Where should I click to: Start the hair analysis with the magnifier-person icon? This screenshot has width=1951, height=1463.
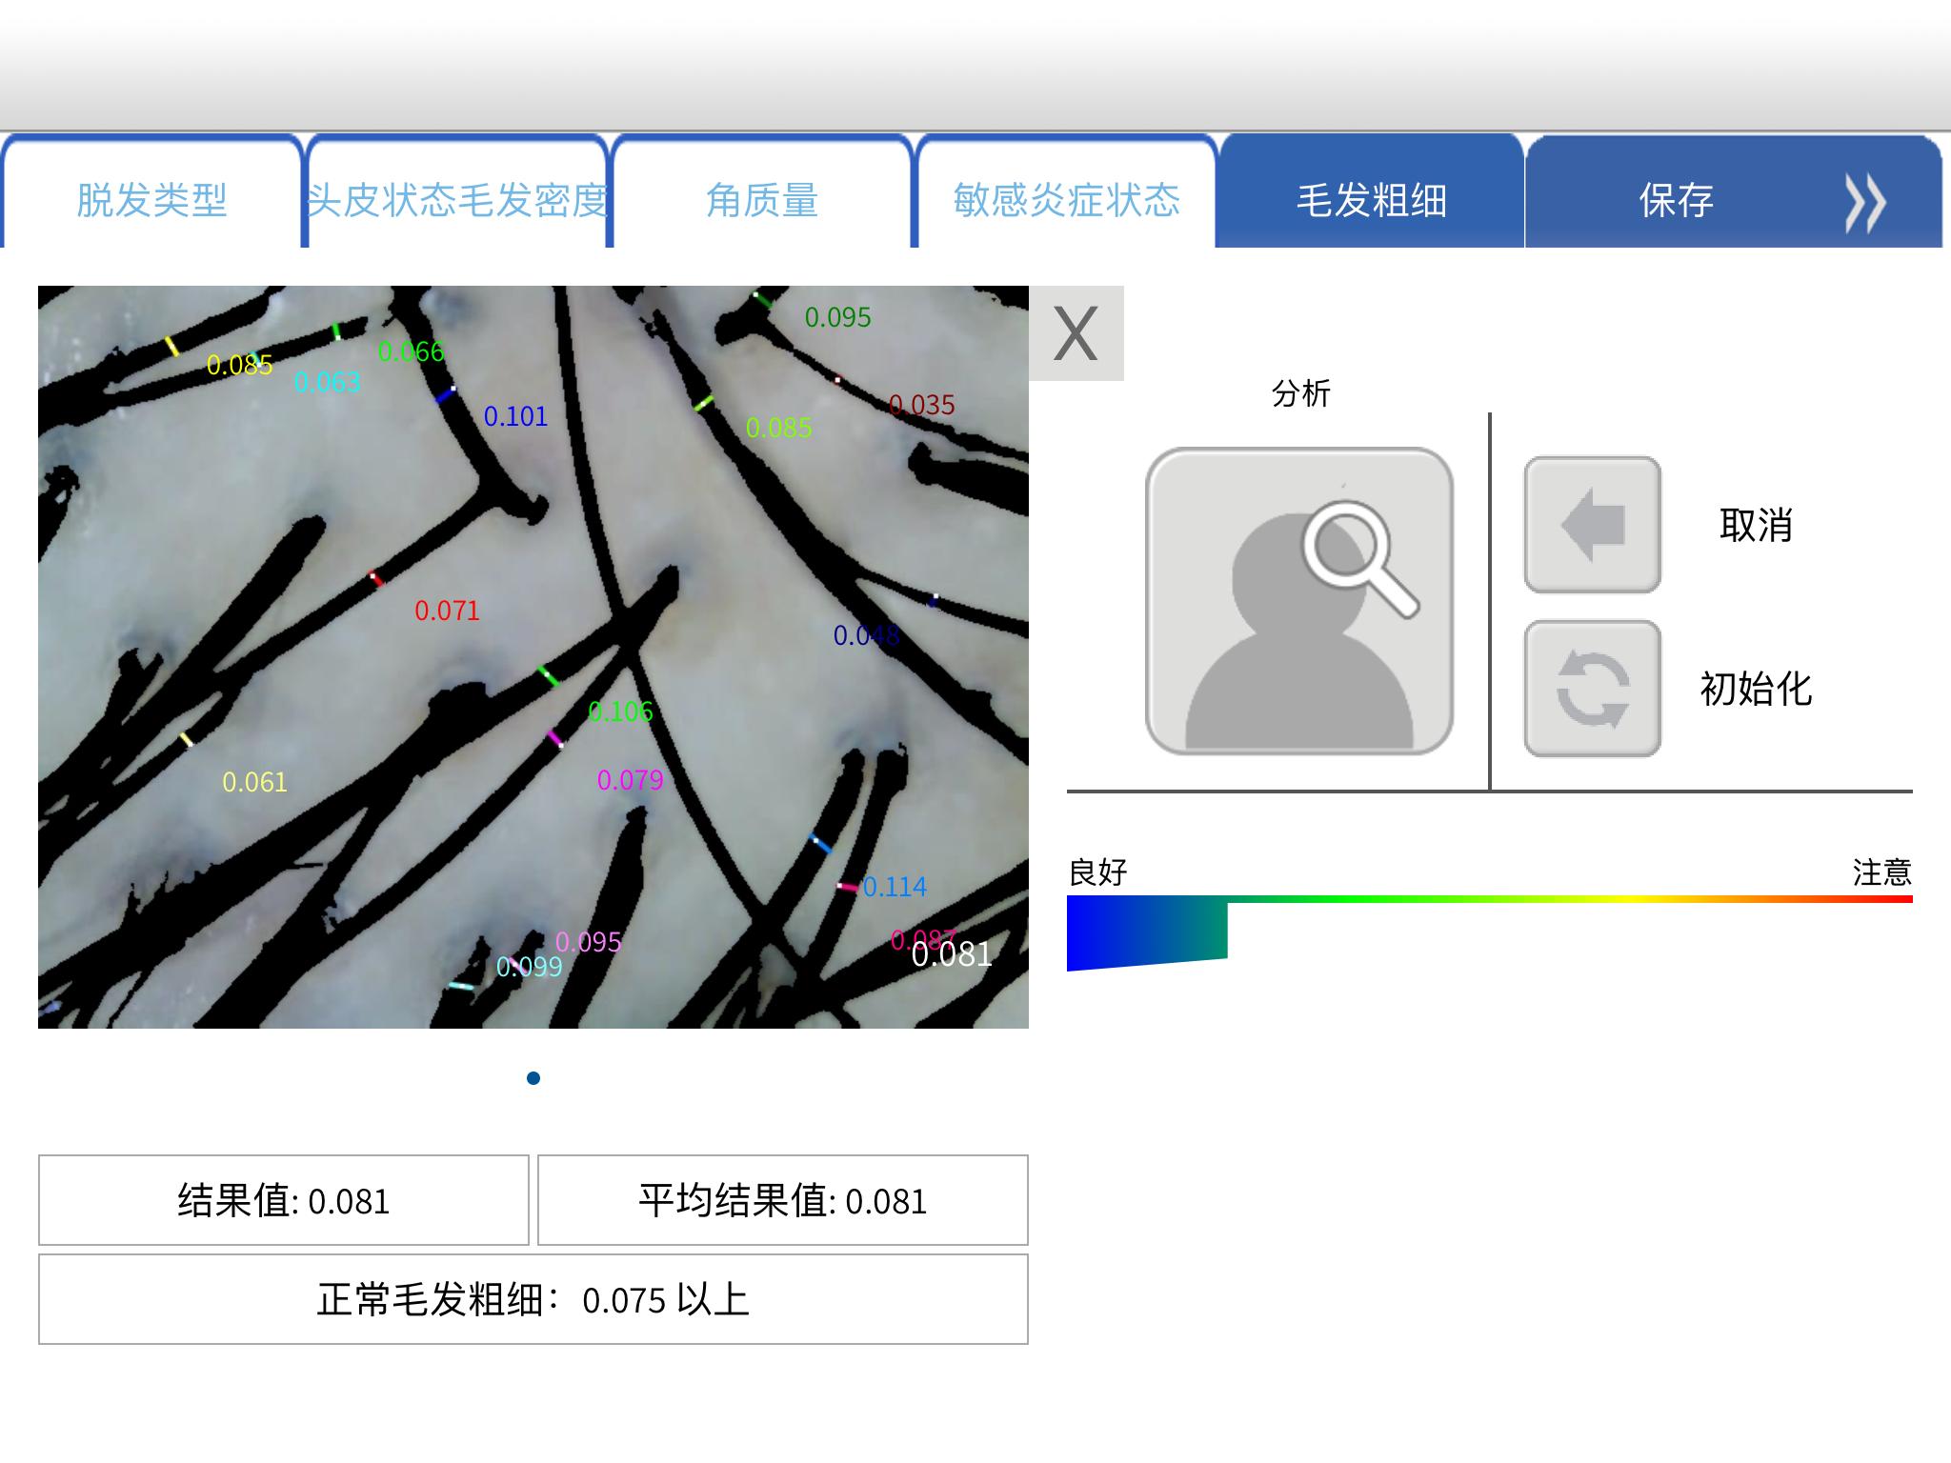click(1299, 601)
